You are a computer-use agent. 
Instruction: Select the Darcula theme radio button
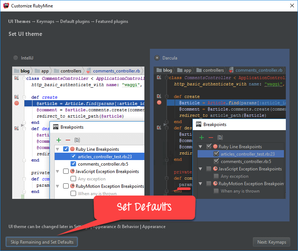(157, 58)
